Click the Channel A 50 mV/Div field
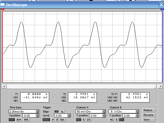164x123 pixels. [x=89, y=111]
